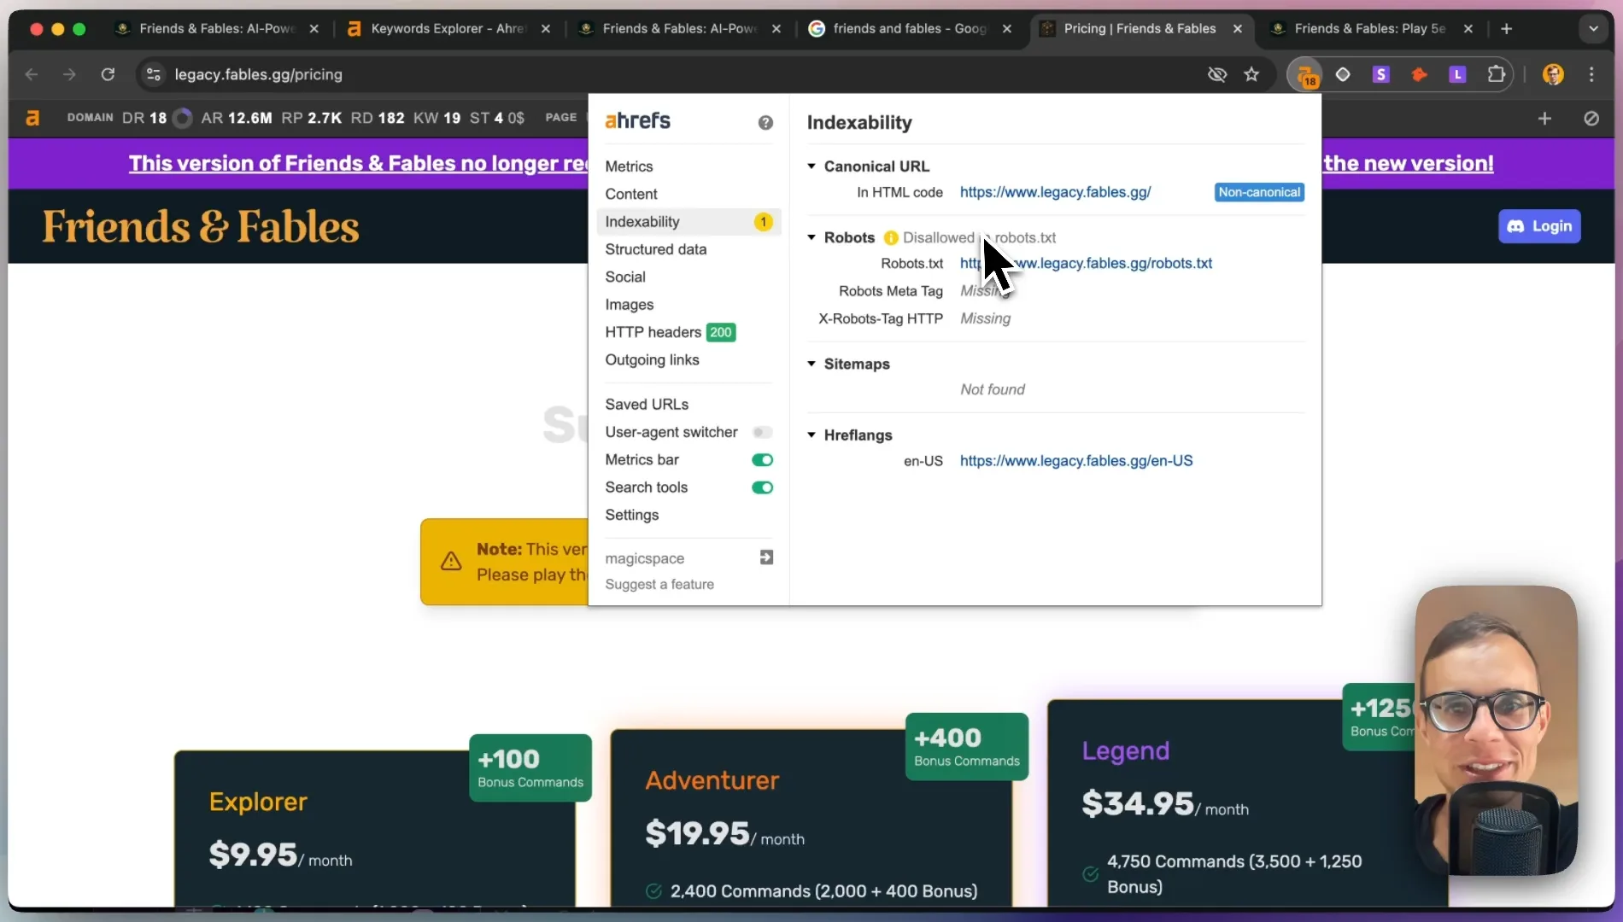
Task: Collapse the Hreflangs section
Action: tap(811, 435)
